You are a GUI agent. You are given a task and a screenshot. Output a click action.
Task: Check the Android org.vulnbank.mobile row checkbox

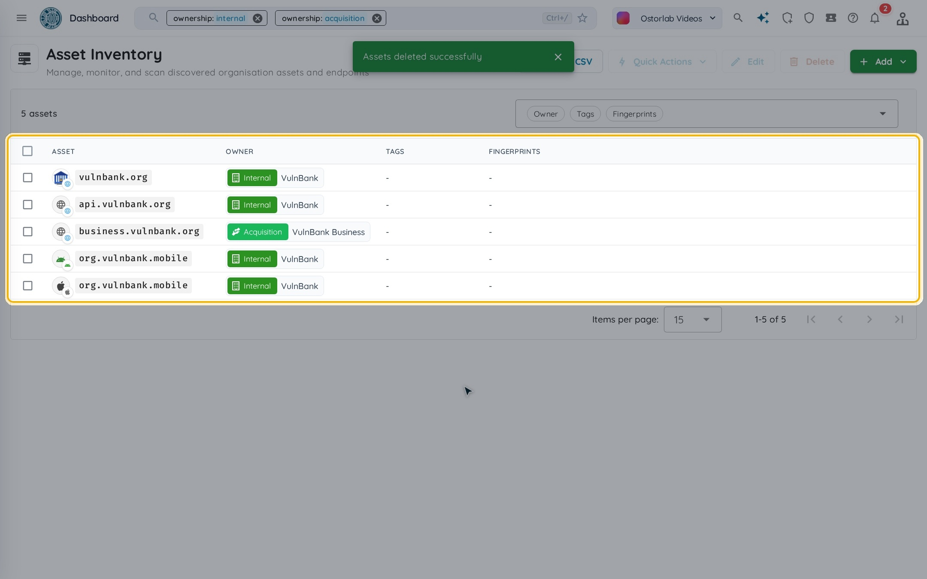27,259
